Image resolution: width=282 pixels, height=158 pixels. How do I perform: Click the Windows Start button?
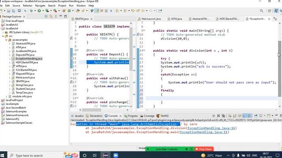2,155
